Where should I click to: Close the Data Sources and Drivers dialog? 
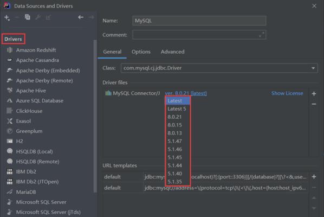[x=314, y=6]
